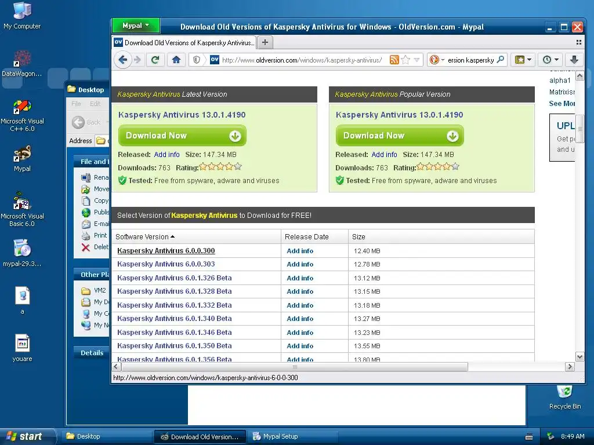Image resolution: width=594 pixels, height=445 pixels.
Task: Open the bookmarks menu button
Action: point(523,60)
